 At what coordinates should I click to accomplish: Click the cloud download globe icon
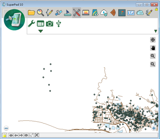tap(104, 13)
